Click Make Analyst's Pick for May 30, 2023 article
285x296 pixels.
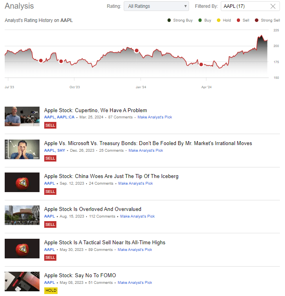[135, 250]
